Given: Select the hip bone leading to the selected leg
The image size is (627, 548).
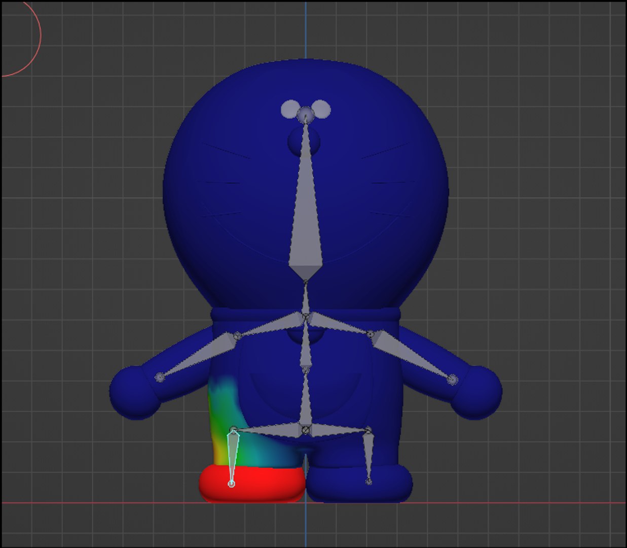Looking at the screenshot, I should click(x=269, y=431).
